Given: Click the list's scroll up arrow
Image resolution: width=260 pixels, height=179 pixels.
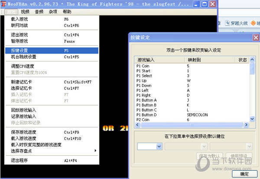Looking at the screenshot, I should pos(252,60).
